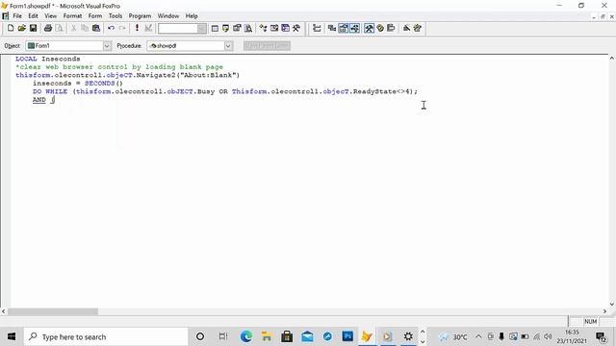
Task: Click the Redo arrow icon
Action: pyautogui.click(x=122, y=28)
